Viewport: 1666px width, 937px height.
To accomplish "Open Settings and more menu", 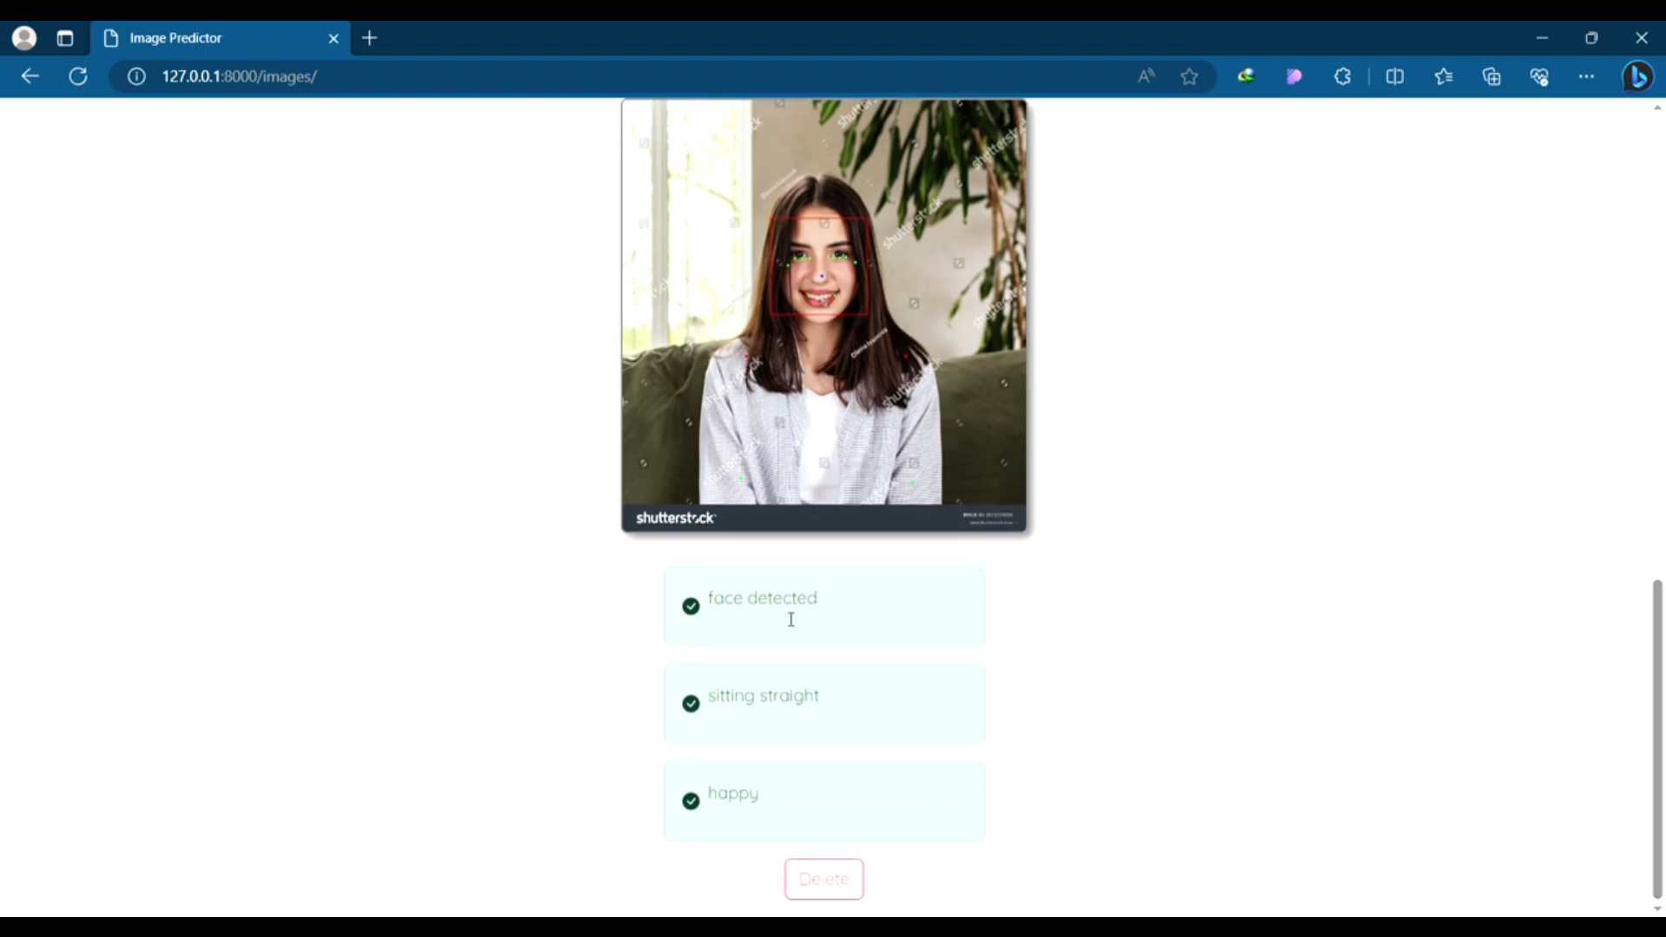I will [1587, 76].
